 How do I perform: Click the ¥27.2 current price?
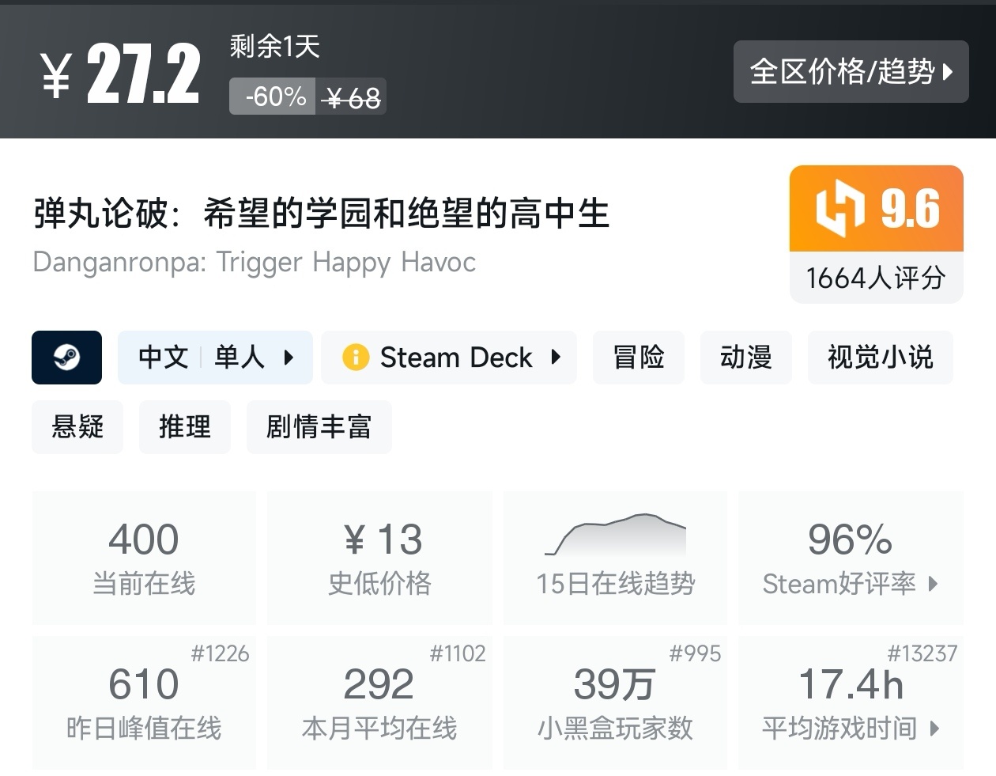tap(120, 74)
